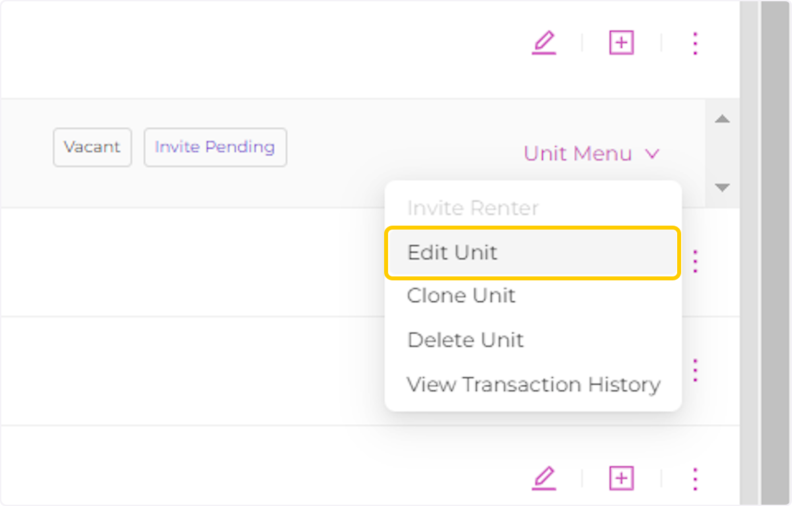Select Delete Unit option
This screenshot has width=792, height=506.
tap(466, 340)
